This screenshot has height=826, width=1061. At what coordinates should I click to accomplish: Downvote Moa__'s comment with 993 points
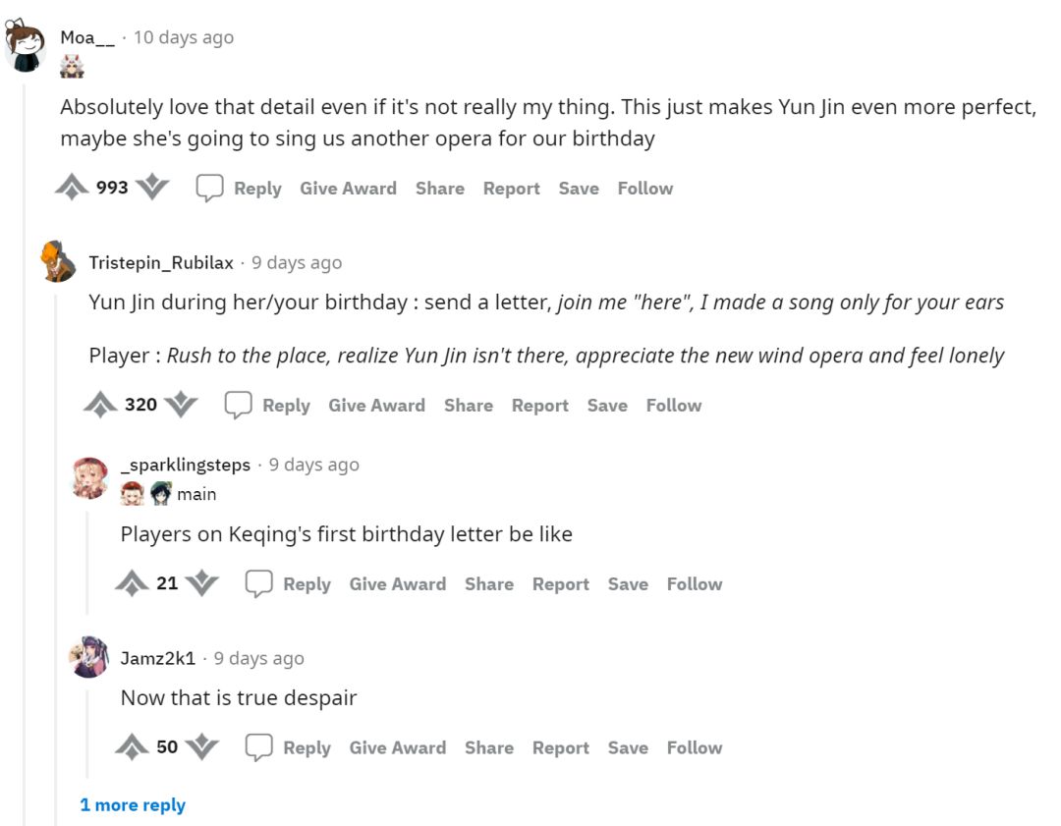tap(152, 188)
